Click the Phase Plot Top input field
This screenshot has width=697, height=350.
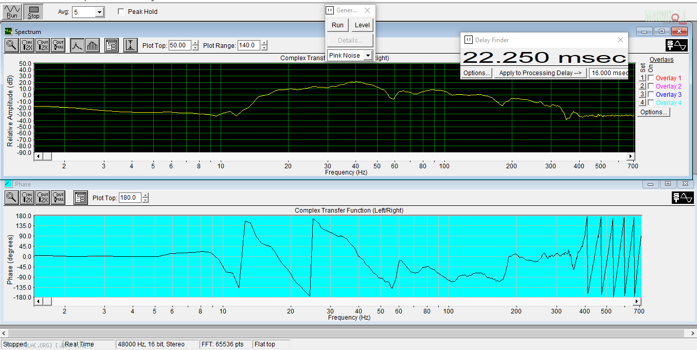coord(131,198)
